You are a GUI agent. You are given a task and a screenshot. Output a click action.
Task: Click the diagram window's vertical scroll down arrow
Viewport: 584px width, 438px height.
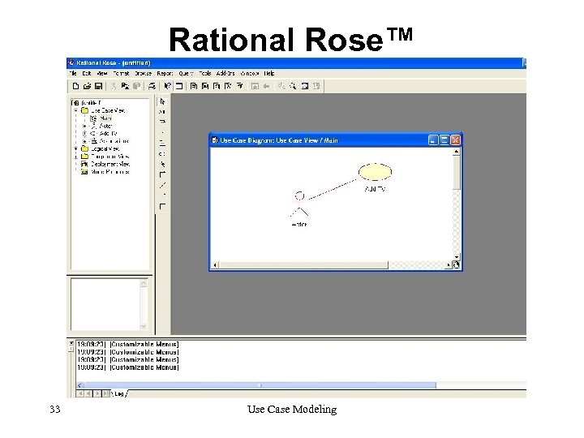(x=456, y=257)
